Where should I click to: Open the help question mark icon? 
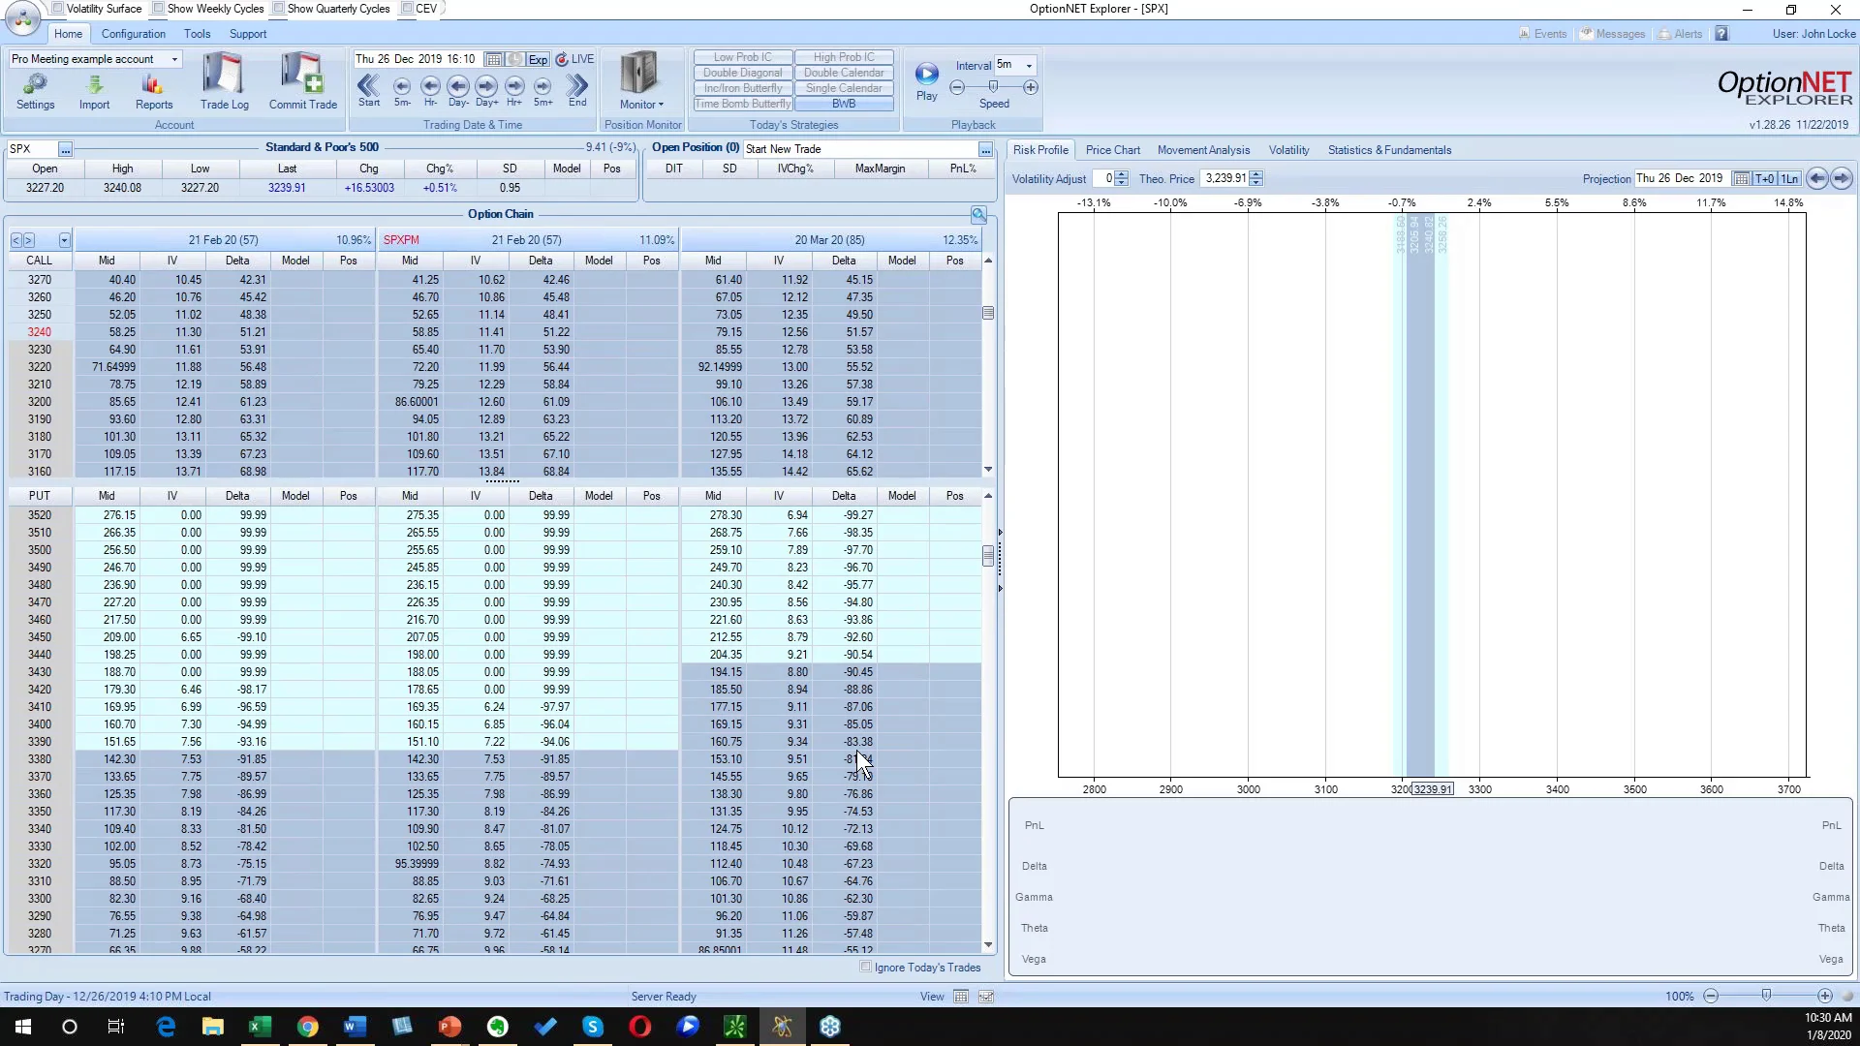point(1721,34)
